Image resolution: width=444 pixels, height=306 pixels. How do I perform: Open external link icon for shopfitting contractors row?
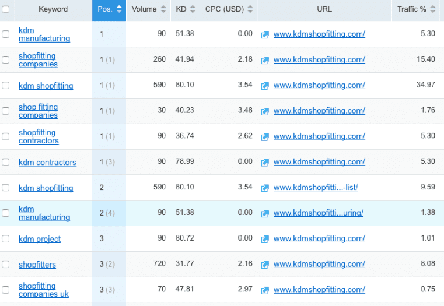click(x=265, y=136)
